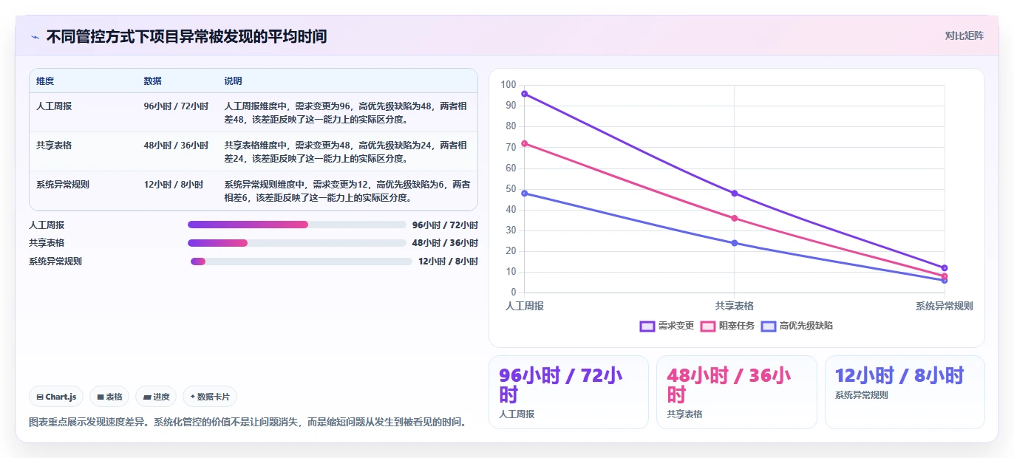The height and width of the screenshot is (458, 1014).
Task: Click the 共享表格 cell in the table
Action: click(x=54, y=146)
